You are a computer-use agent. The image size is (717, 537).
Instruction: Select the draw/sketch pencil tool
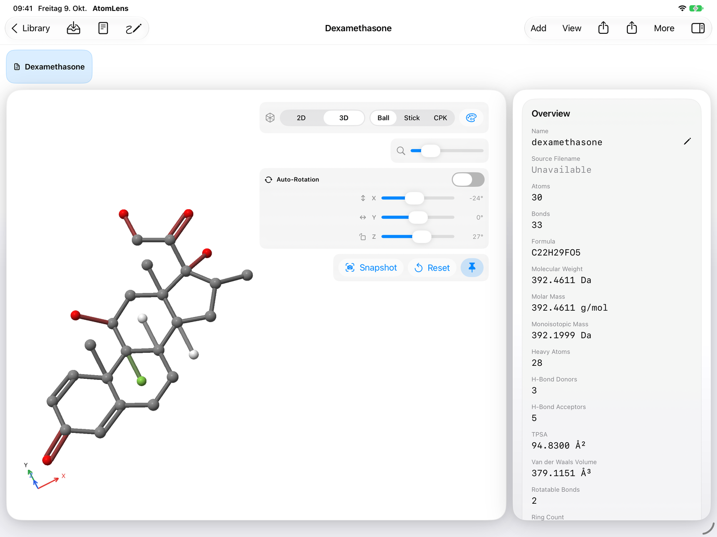point(133,28)
